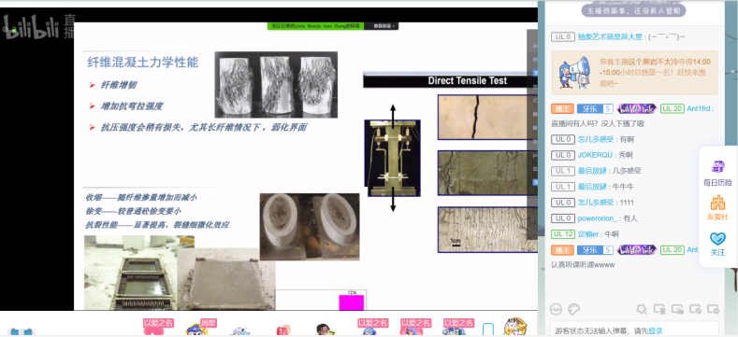The height and width of the screenshot is (337, 738).
Task: Click the hourly ranking announcement banner
Action: tap(634, 73)
